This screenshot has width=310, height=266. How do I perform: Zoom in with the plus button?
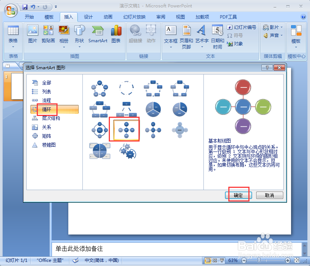coord(287,260)
